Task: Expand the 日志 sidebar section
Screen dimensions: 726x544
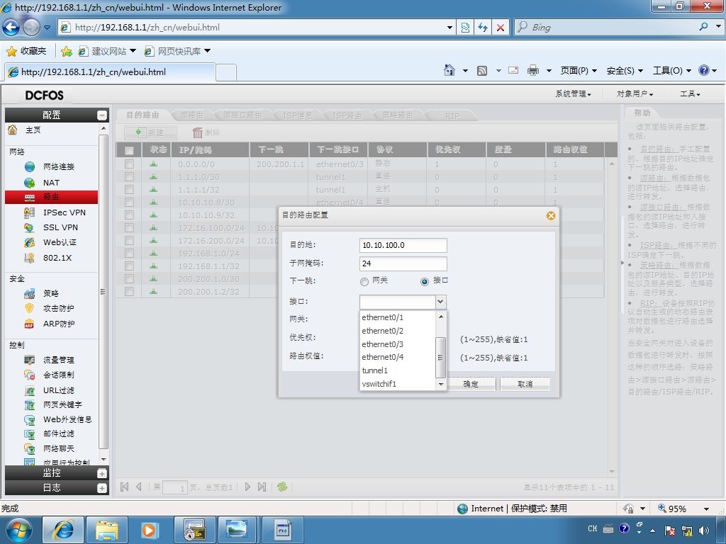Action: pos(102,488)
